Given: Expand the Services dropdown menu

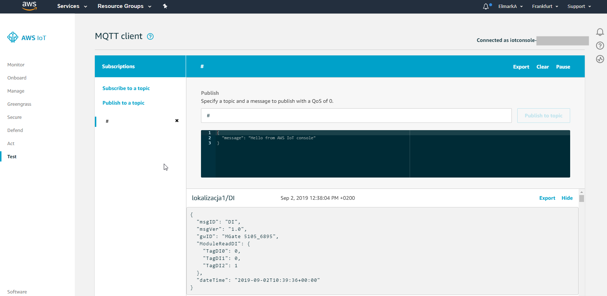Looking at the screenshot, I should 72,6.
